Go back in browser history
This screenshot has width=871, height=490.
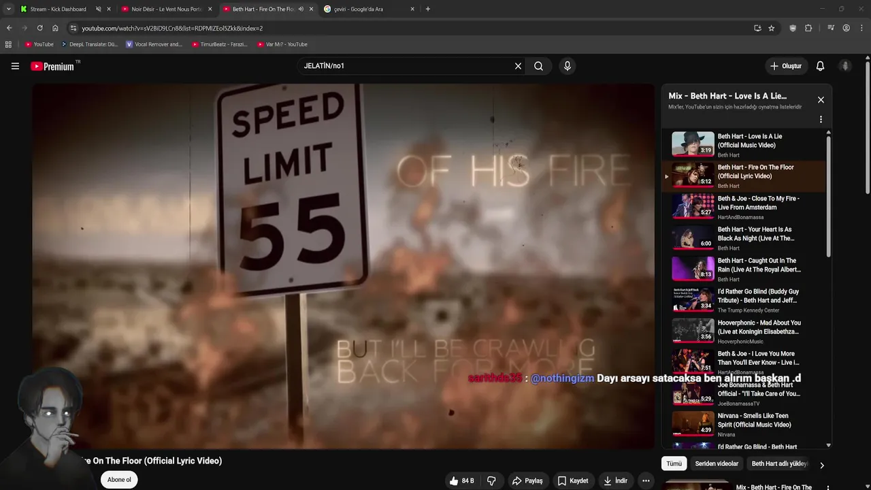point(9,28)
